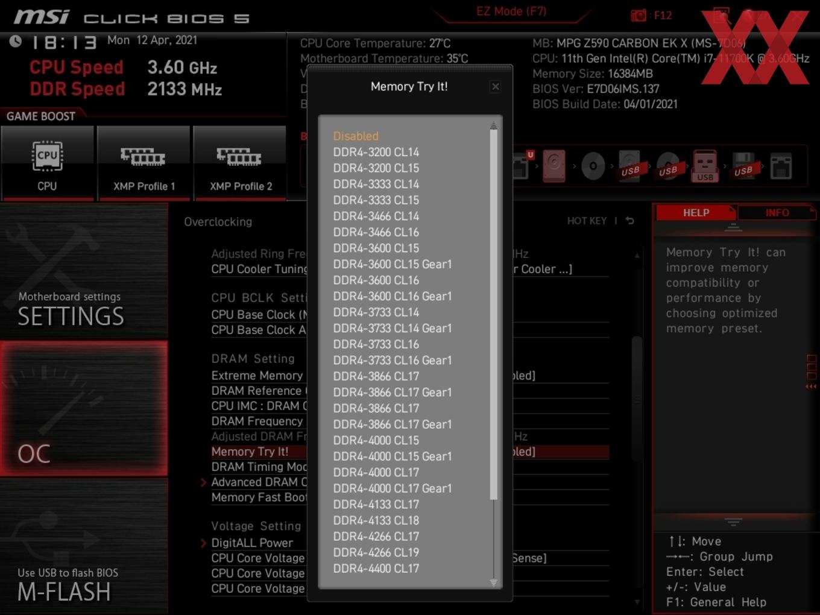This screenshot has height=615, width=820.
Task: Click the preset list scroll down arrow
Action: pos(493,582)
